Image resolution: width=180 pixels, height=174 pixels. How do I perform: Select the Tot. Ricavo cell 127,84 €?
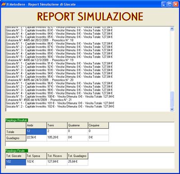point(57,162)
